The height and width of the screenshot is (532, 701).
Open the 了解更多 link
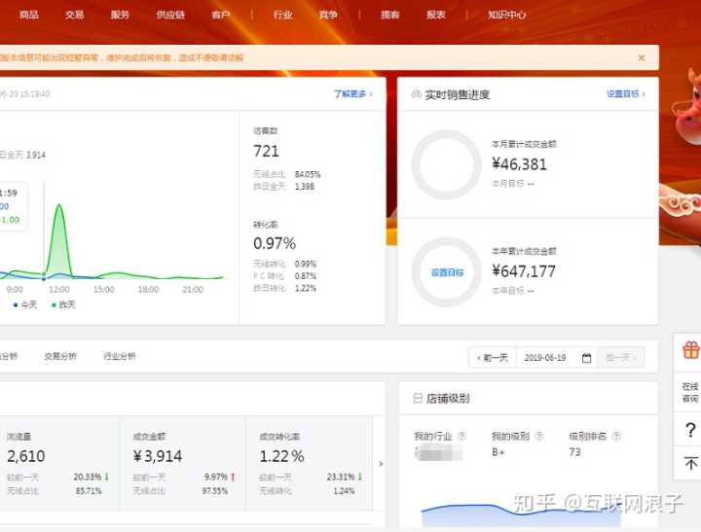click(353, 94)
